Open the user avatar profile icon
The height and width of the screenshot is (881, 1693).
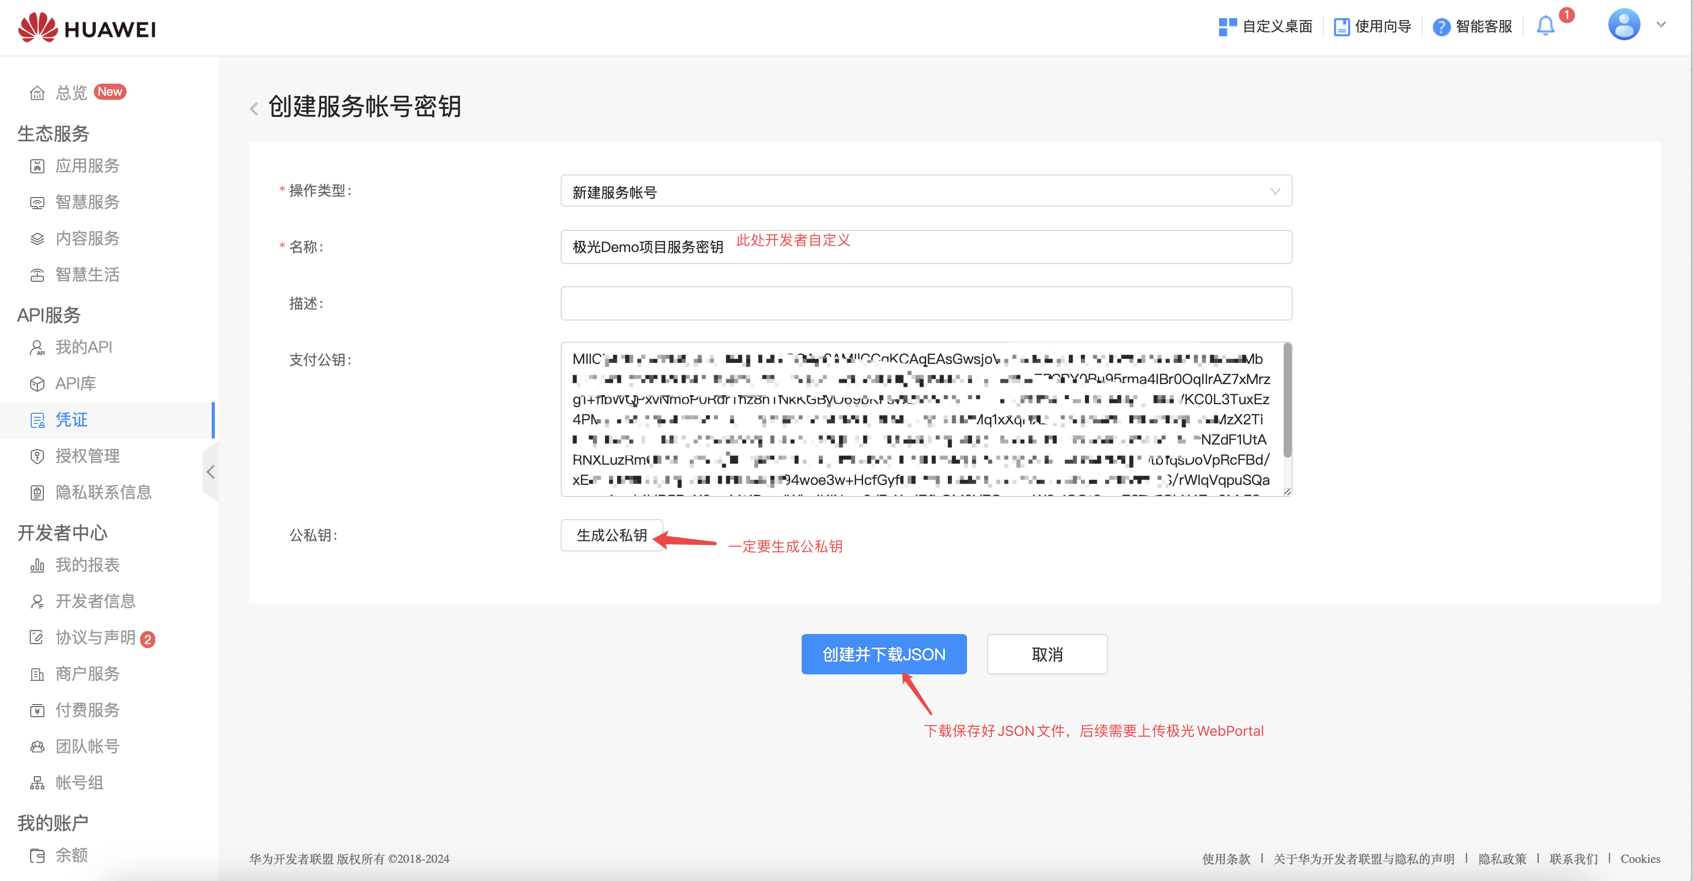click(1623, 25)
